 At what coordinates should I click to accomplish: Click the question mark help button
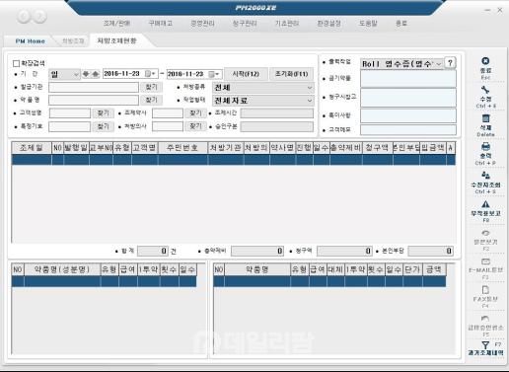pyautogui.click(x=450, y=62)
